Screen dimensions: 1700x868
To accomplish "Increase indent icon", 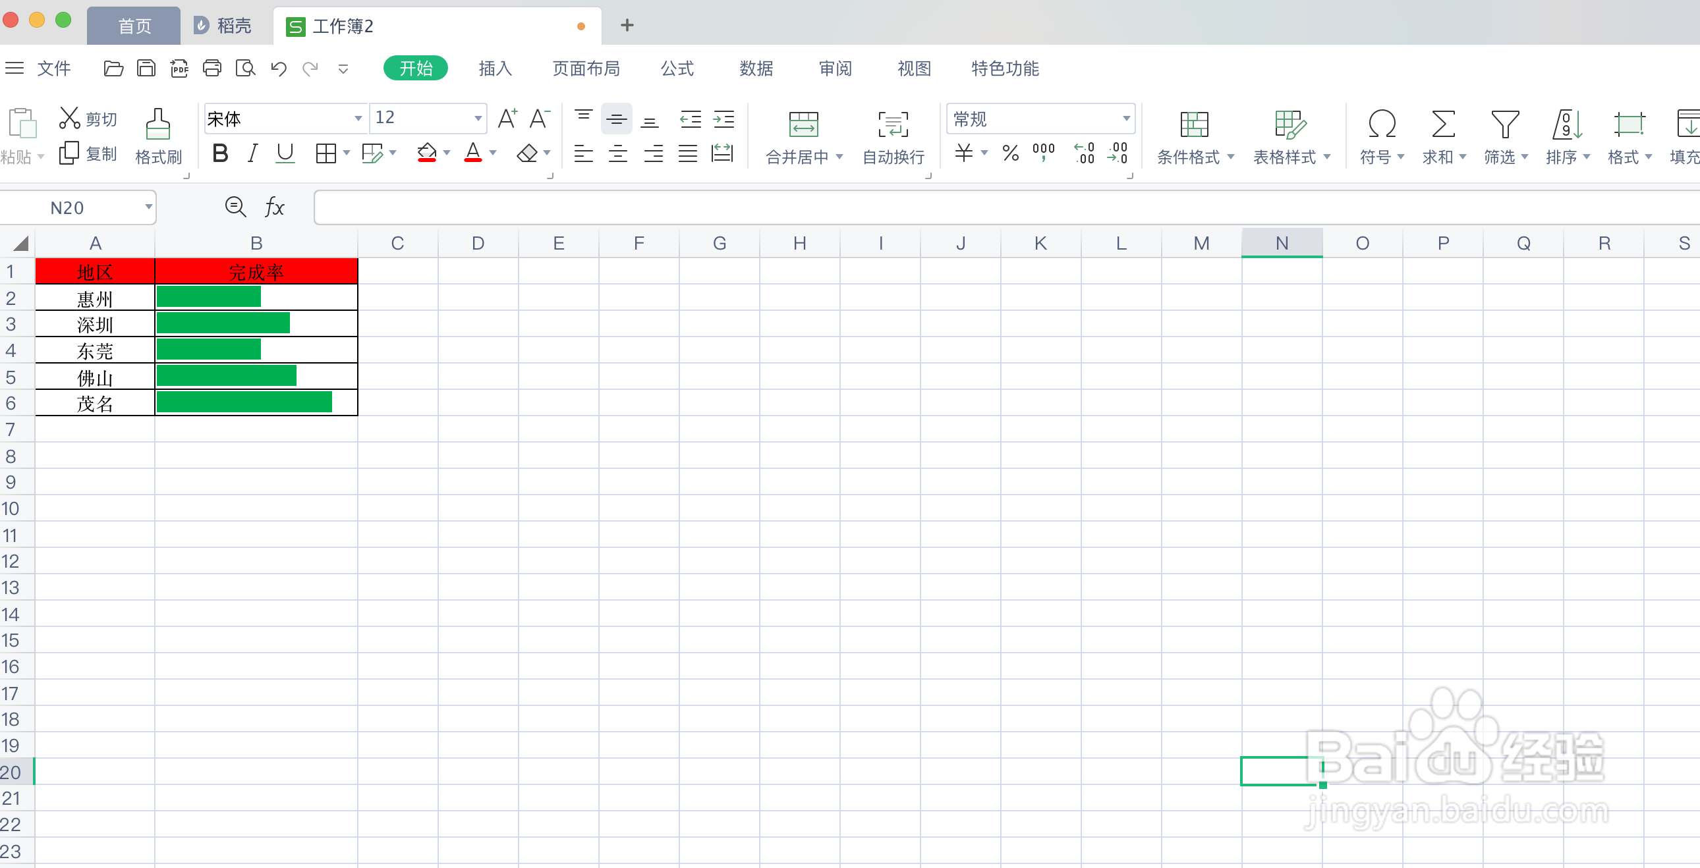I will (724, 119).
